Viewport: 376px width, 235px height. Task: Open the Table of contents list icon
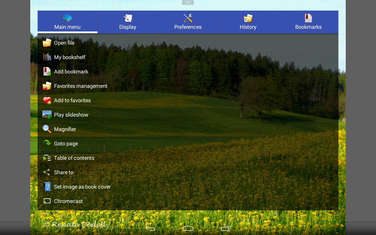47,157
